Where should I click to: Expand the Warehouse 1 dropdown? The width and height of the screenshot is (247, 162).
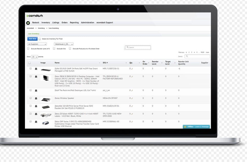64,44
